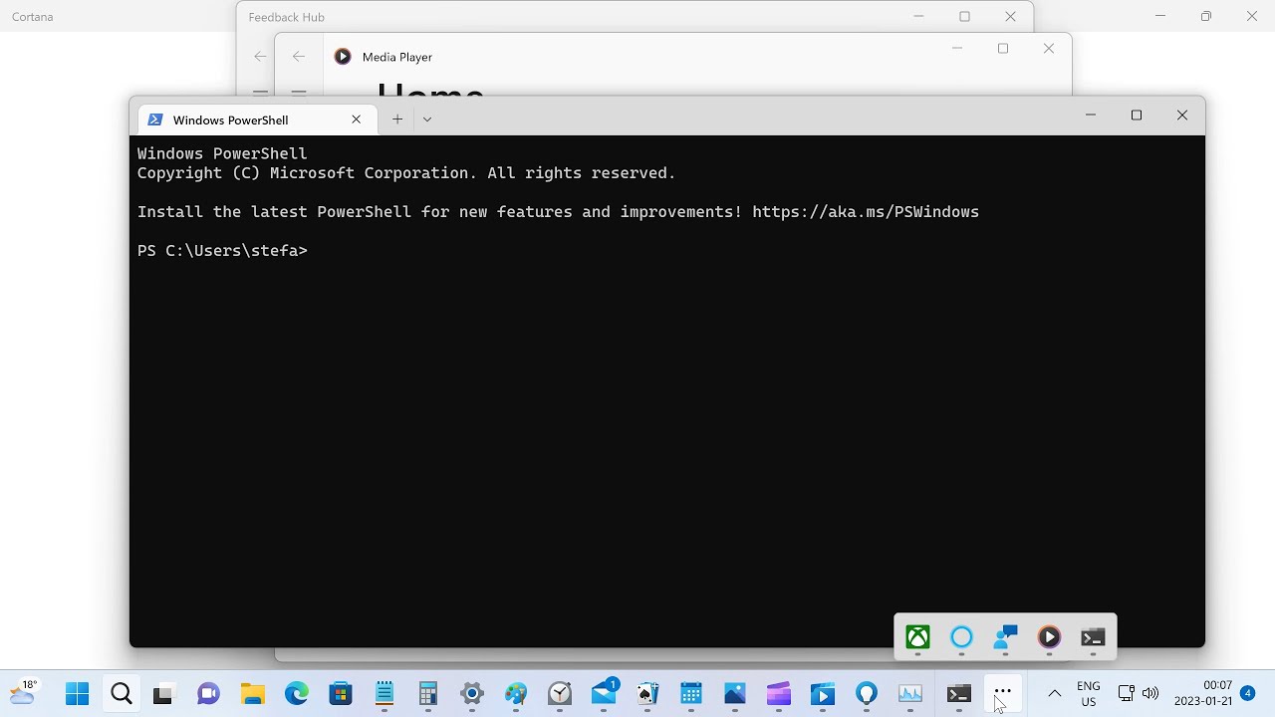Open Paint from the taskbar

(516, 694)
